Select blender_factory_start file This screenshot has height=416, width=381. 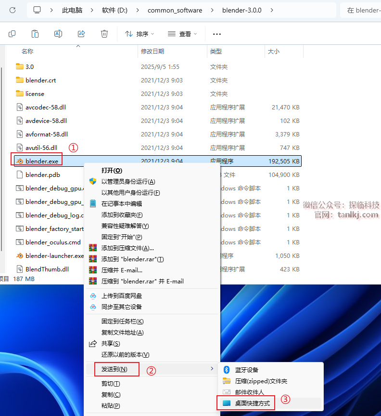pos(50,228)
